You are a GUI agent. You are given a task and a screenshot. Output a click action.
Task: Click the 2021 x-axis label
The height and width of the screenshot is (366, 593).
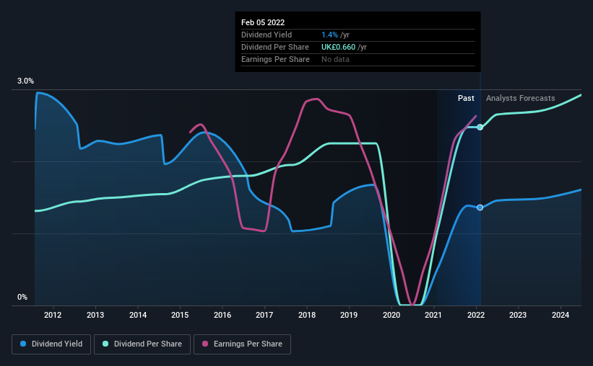(433, 315)
